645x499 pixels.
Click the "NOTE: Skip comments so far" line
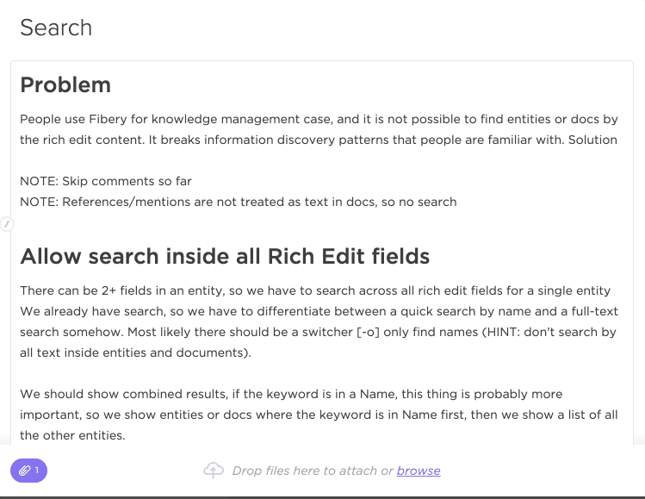click(106, 181)
